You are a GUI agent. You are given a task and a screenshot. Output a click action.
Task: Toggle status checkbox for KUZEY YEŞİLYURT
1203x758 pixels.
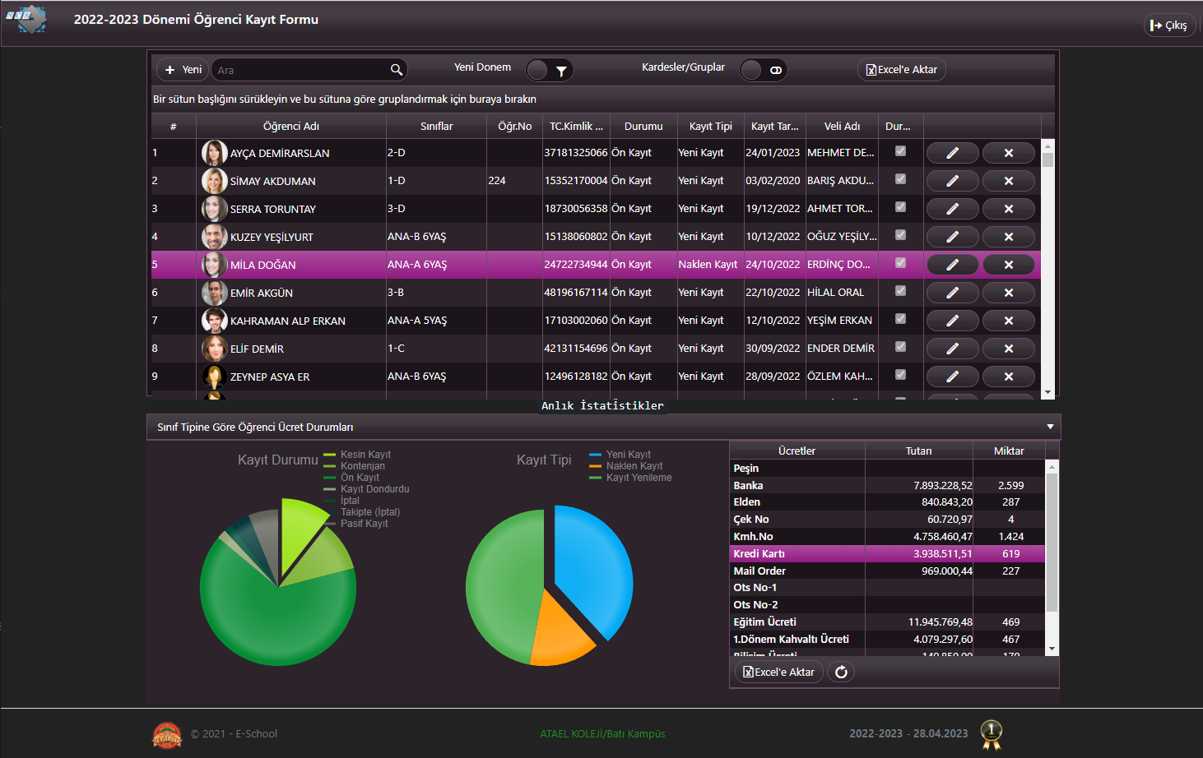pos(900,235)
